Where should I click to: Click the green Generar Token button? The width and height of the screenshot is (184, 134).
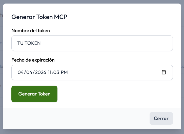click(34, 94)
